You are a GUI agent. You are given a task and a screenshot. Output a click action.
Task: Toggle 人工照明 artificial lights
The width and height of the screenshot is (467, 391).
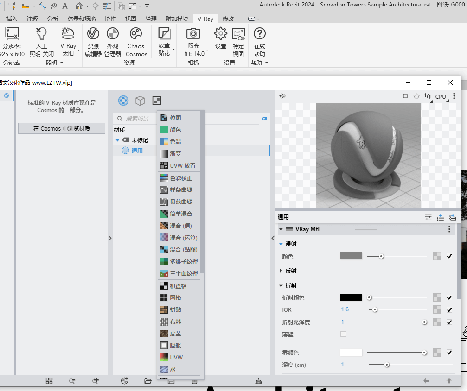41,42
